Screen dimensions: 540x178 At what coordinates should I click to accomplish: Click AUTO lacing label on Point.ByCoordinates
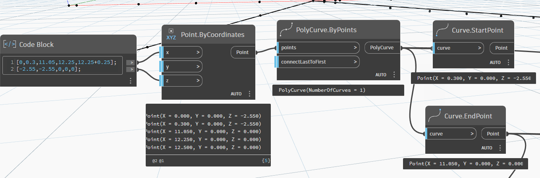click(236, 94)
